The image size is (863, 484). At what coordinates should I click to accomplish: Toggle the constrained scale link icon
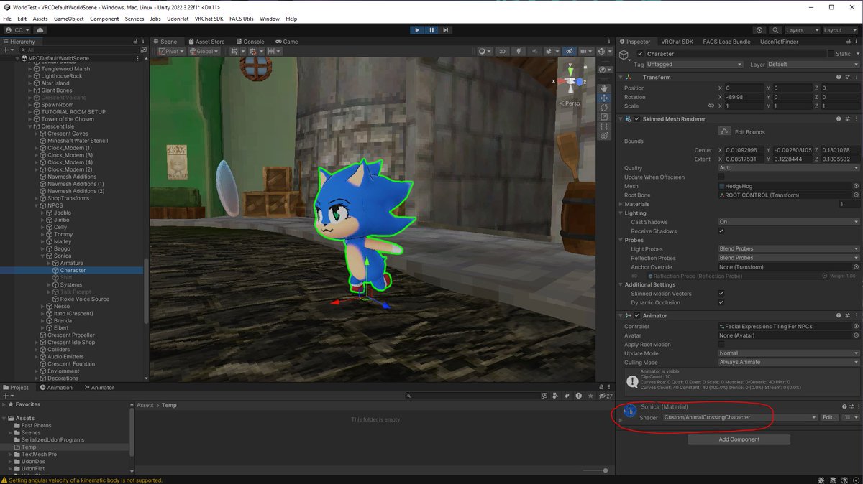point(711,106)
